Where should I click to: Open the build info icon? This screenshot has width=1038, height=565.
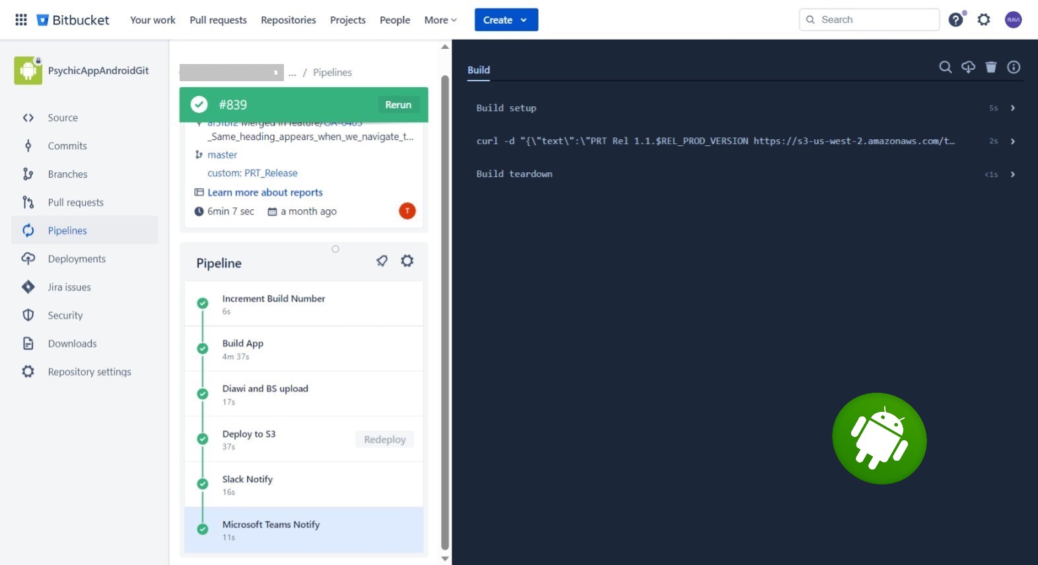point(1014,67)
